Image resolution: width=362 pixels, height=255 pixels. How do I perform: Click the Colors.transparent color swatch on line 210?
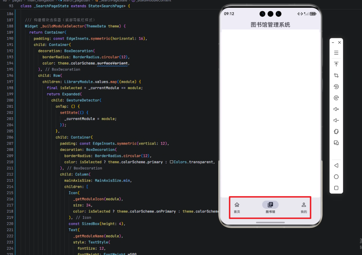171,162
